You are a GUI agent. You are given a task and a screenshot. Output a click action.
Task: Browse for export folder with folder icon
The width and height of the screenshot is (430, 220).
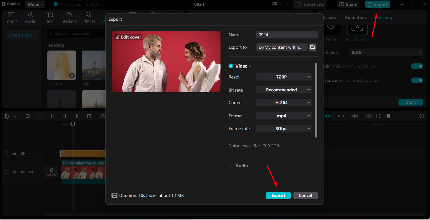[313, 47]
